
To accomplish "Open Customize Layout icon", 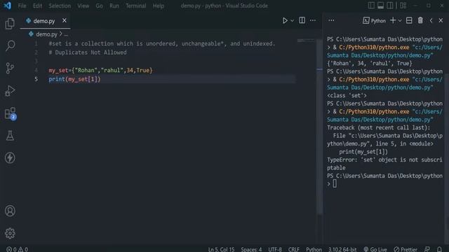I will point(403,6).
